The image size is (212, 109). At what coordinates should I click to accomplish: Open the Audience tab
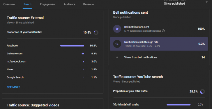[x=70, y=4]
